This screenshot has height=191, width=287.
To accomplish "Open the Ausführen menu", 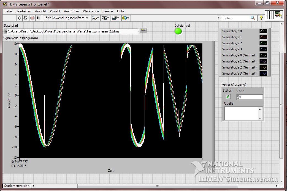I will 71,11.
